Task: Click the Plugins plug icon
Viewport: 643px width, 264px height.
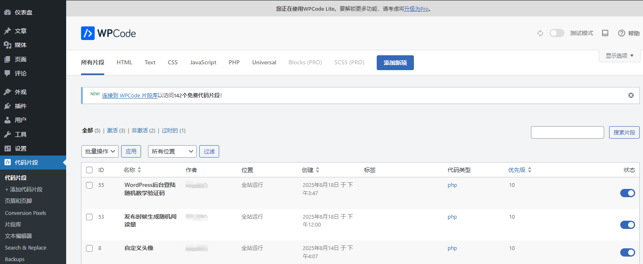Action: (x=7, y=106)
